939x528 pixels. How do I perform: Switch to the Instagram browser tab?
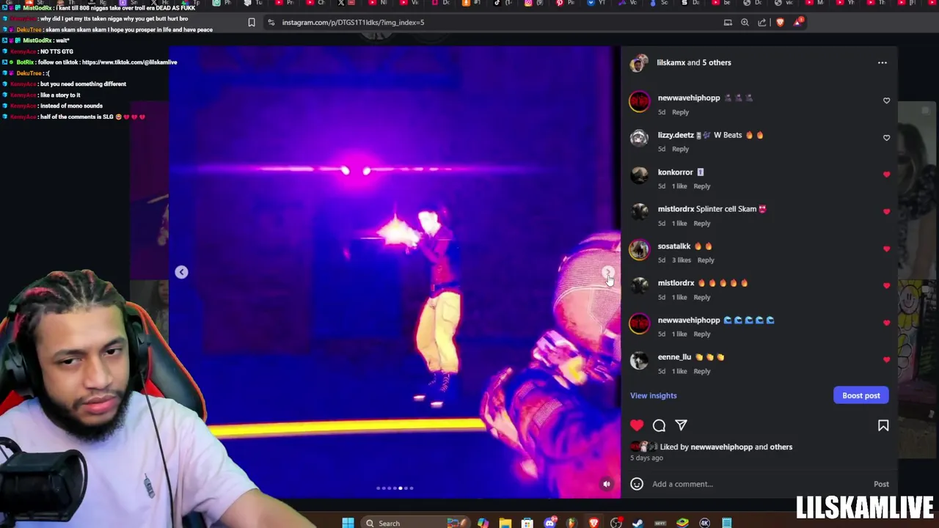[x=534, y=3]
